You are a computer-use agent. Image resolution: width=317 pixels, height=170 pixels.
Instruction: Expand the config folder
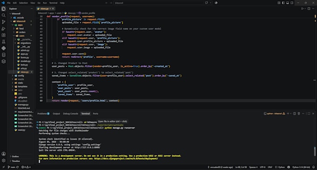coord(13,76)
